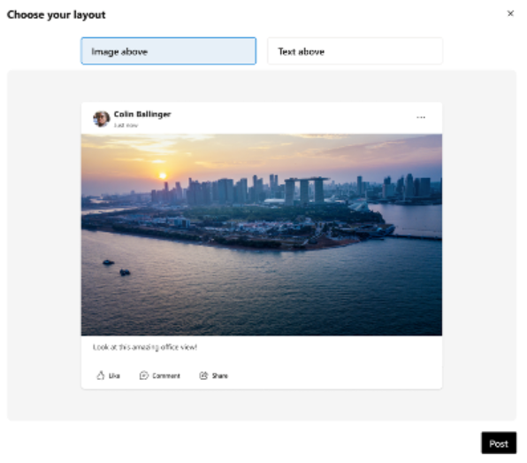Click the 'Colin Ballinger' author name
This screenshot has width=527, height=463.
point(142,114)
